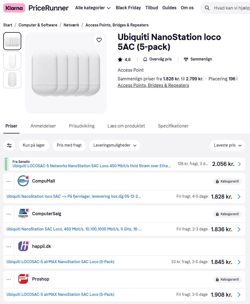The width and height of the screenshot is (250, 304).
Task: Toggle the Pris med fragt filter
Action: pyautogui.click(x=69, y=145)
